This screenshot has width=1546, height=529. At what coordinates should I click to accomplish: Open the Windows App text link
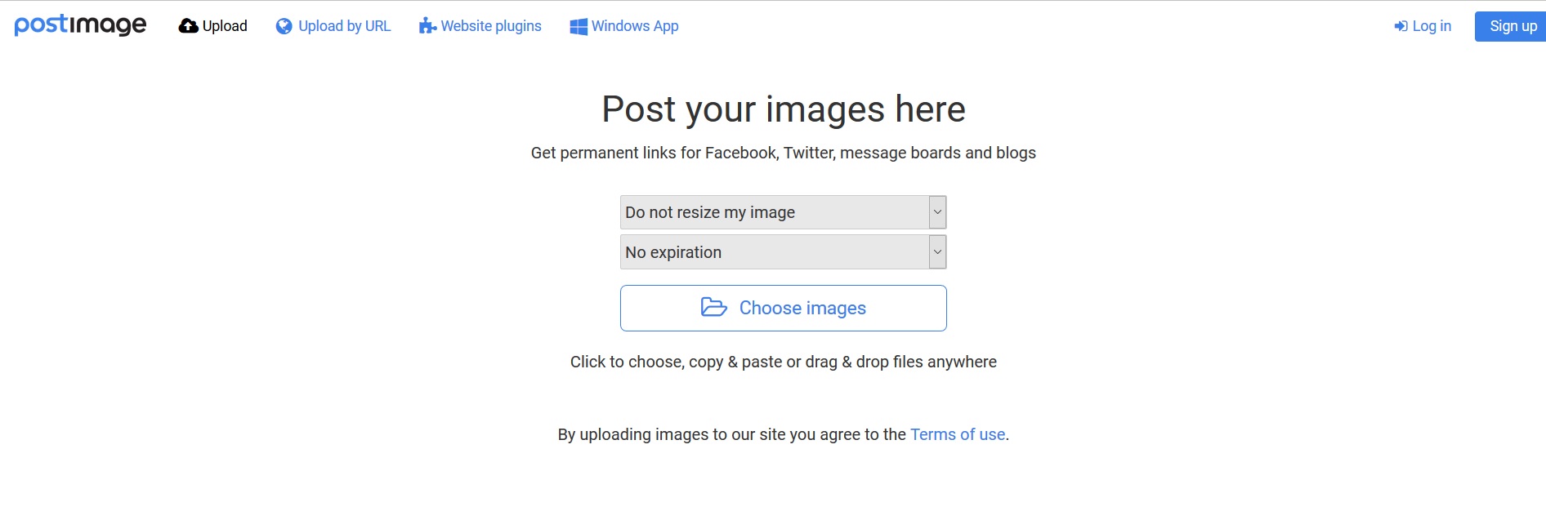tap(635, 26)
